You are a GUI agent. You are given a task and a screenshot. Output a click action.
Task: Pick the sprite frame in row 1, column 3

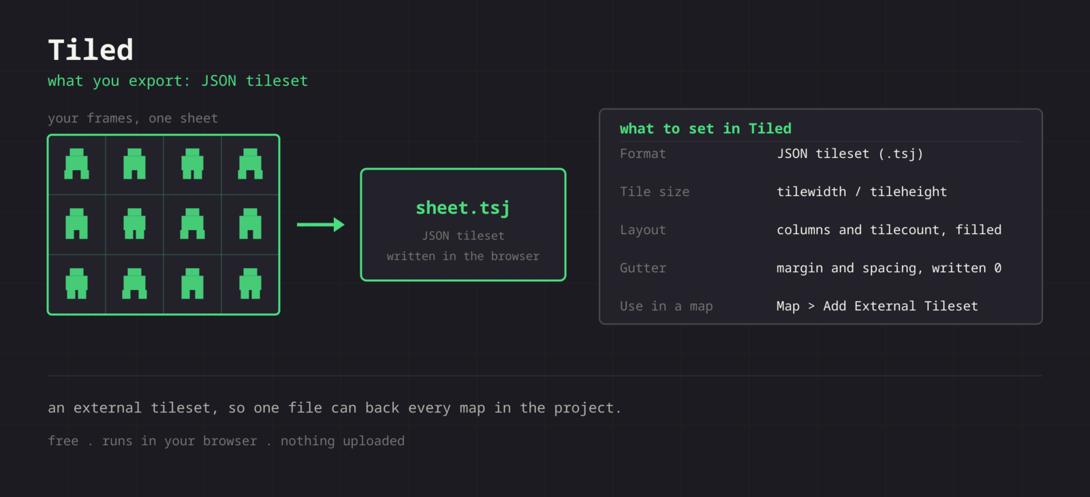(x=193, y=165)
